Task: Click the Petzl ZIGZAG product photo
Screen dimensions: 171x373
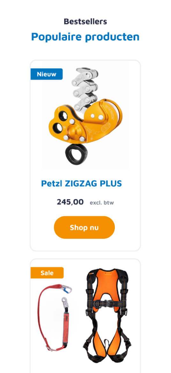Action: (85, 116)
